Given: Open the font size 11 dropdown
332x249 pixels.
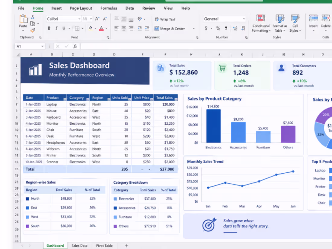Looking at the screenshot, I should click(91, 19).
